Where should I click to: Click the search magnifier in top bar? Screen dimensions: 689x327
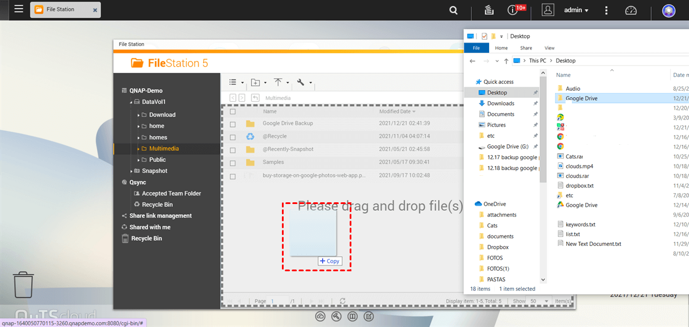coord(454,10)
